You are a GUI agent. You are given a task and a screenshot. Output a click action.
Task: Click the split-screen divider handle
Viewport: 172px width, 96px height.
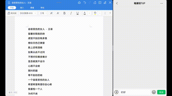[x=113, y=48]
